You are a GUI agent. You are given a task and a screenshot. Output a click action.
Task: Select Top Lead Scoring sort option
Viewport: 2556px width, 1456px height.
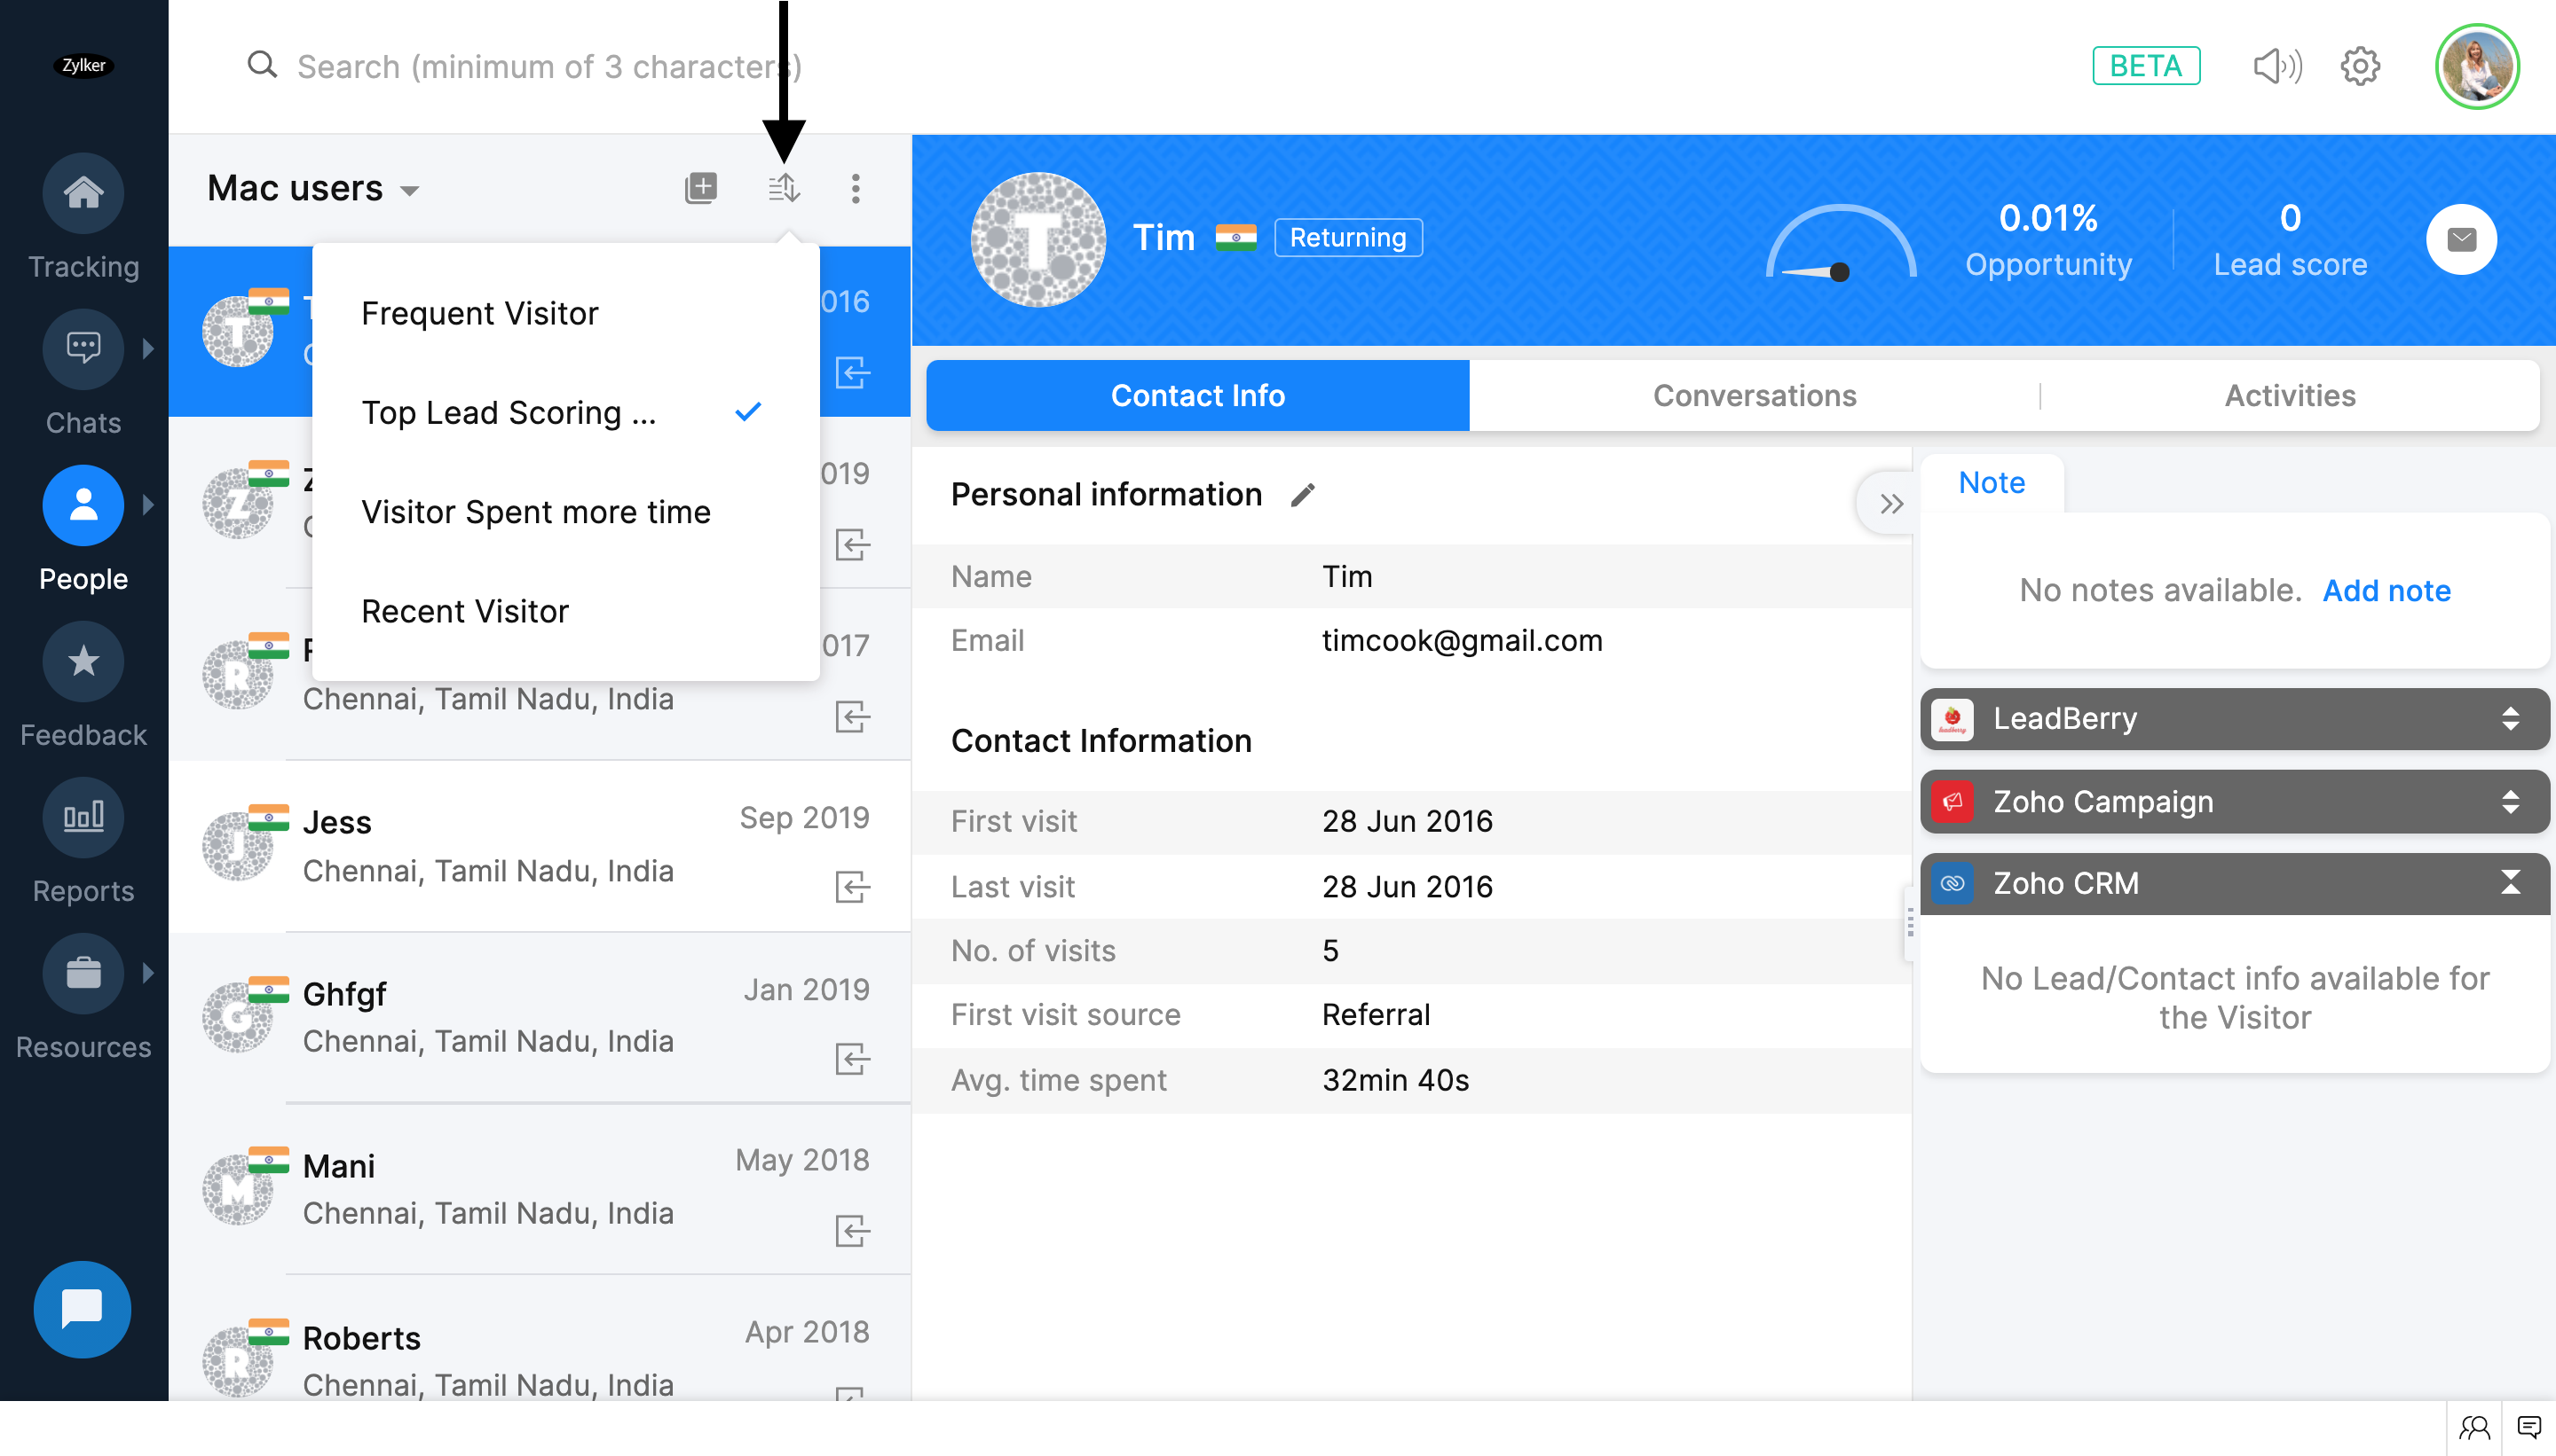pos(509,412)
